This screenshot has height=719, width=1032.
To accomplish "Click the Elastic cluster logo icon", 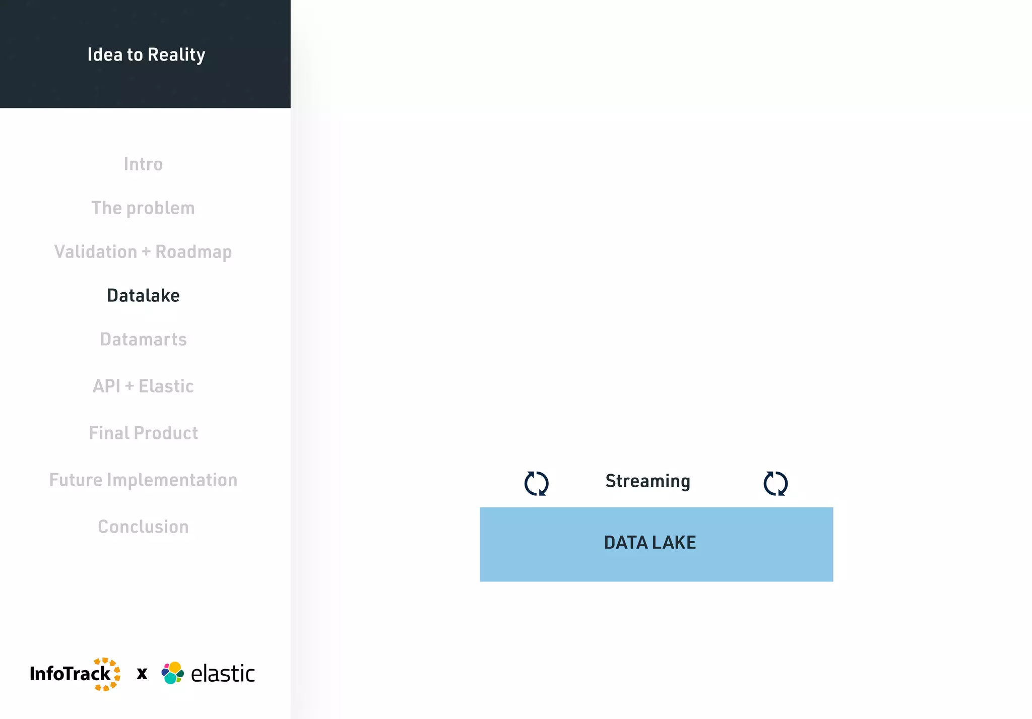I will [x=173, y=673].
